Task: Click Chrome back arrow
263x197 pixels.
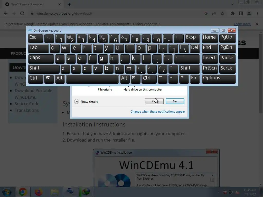Action: pos(6,13)
